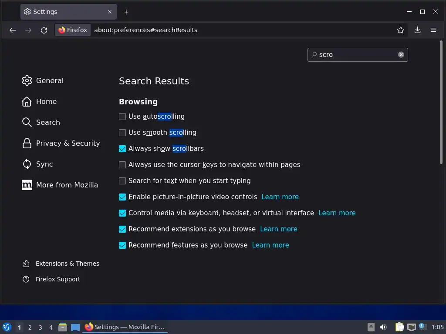This screenshot has width=446, height=334.
Task: Click the show desktop icon in taskbar
Action: point(75,327)
